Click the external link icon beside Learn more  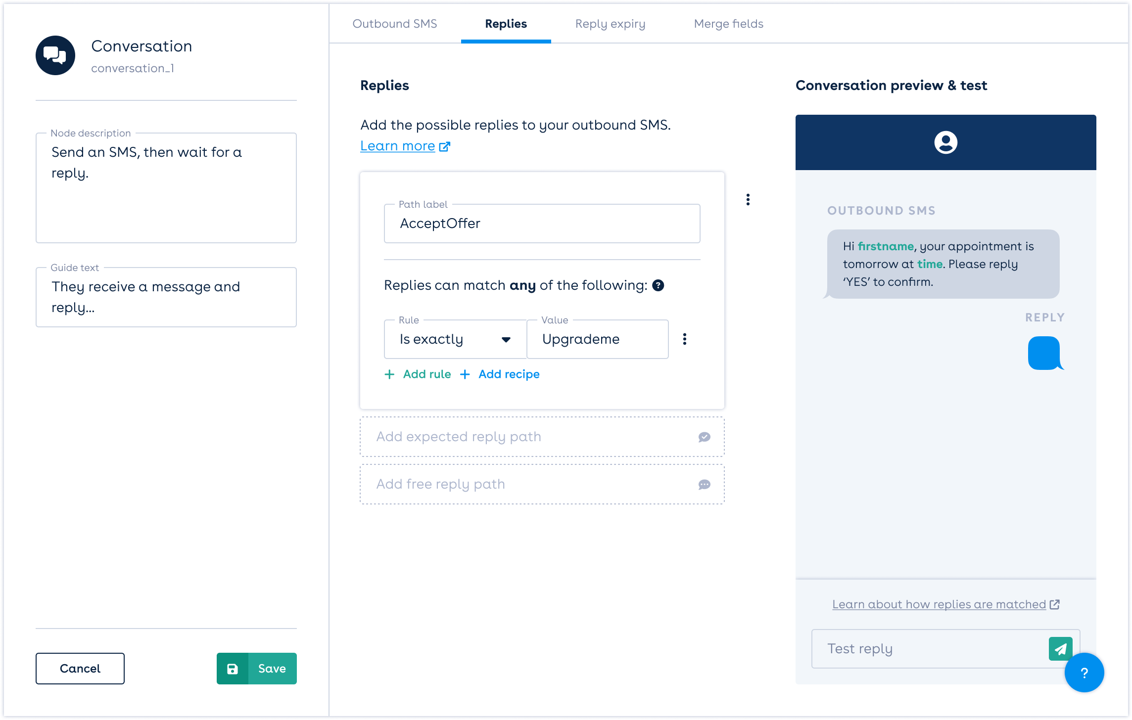point(445,146)
